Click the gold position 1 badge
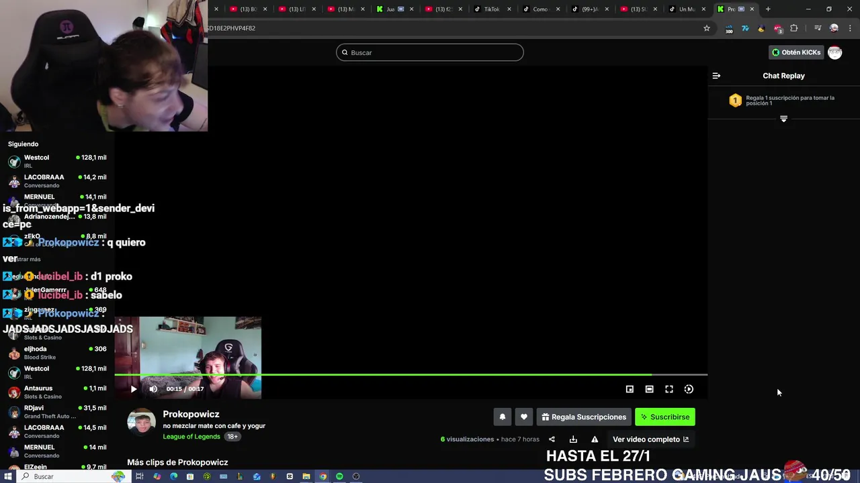860x483 pixels. click(x=735, y=101)
